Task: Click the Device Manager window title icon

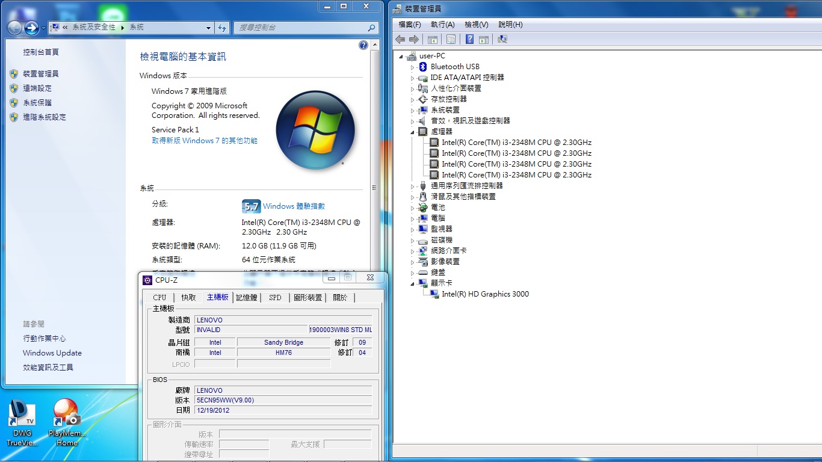Action: point(398,8)
